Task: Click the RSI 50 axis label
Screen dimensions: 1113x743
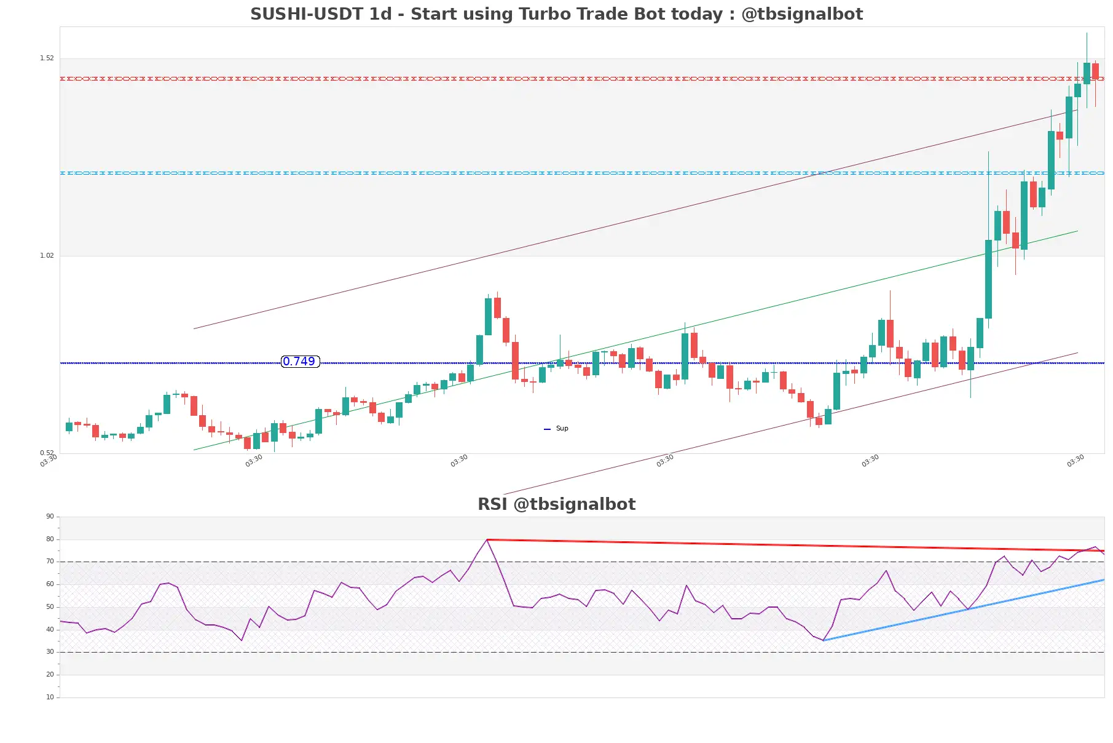Action: click(50, 607)
